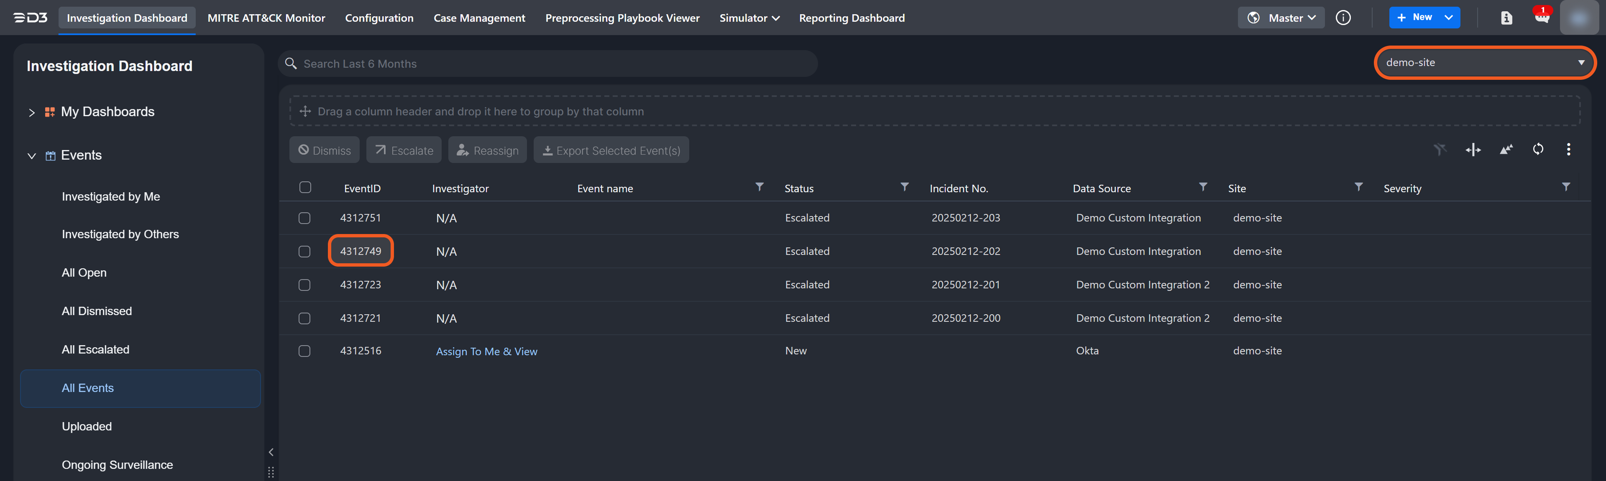Image resolution: width=1606 pixels, height=481 pixels.
Task: Toggle the select-all header checkbox
Action: click(x=305, y=188)
